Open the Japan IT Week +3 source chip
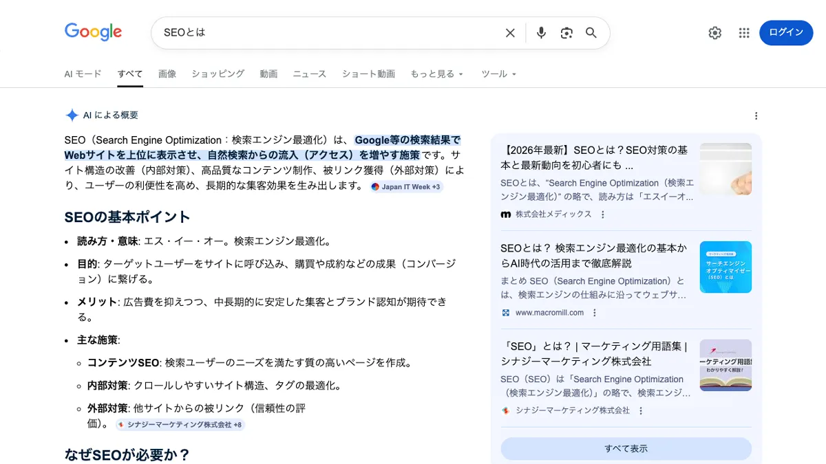 [x=406, y=186]
